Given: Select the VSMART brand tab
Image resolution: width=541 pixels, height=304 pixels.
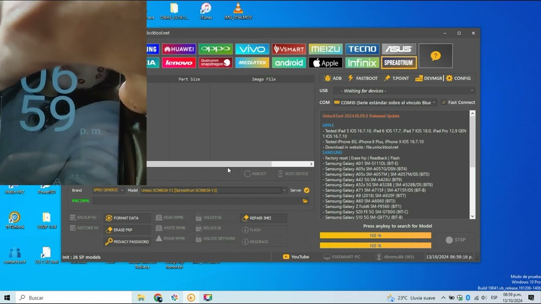Looking at the screenshot, I should [289, 49].
